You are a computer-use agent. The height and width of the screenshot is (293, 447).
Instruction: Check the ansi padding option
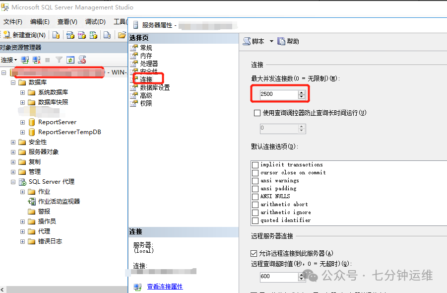coord(255,189)
